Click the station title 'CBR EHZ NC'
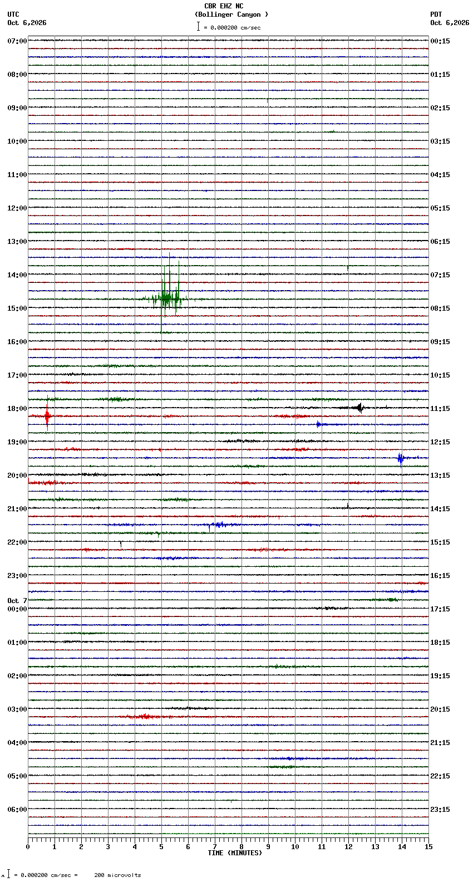This screenshot has width=473, height=882. tap(224, 7)
